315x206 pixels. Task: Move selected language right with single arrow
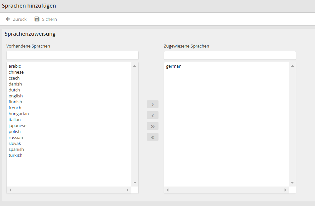153,104
